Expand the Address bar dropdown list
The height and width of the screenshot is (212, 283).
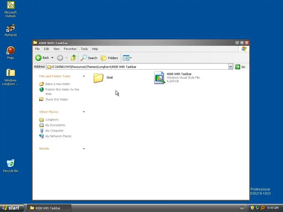(x=230, y=67)
